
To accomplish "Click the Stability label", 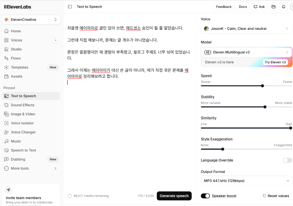I will point(208,97).
